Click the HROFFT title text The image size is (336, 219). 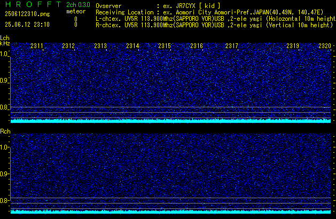coord(33,4)
